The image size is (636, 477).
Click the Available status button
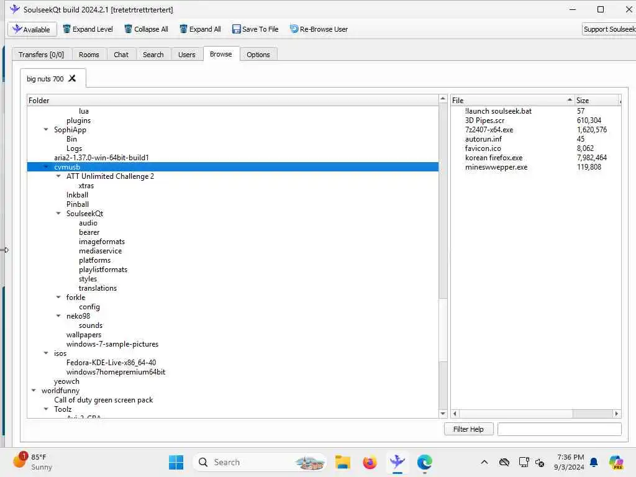point(32,29)
